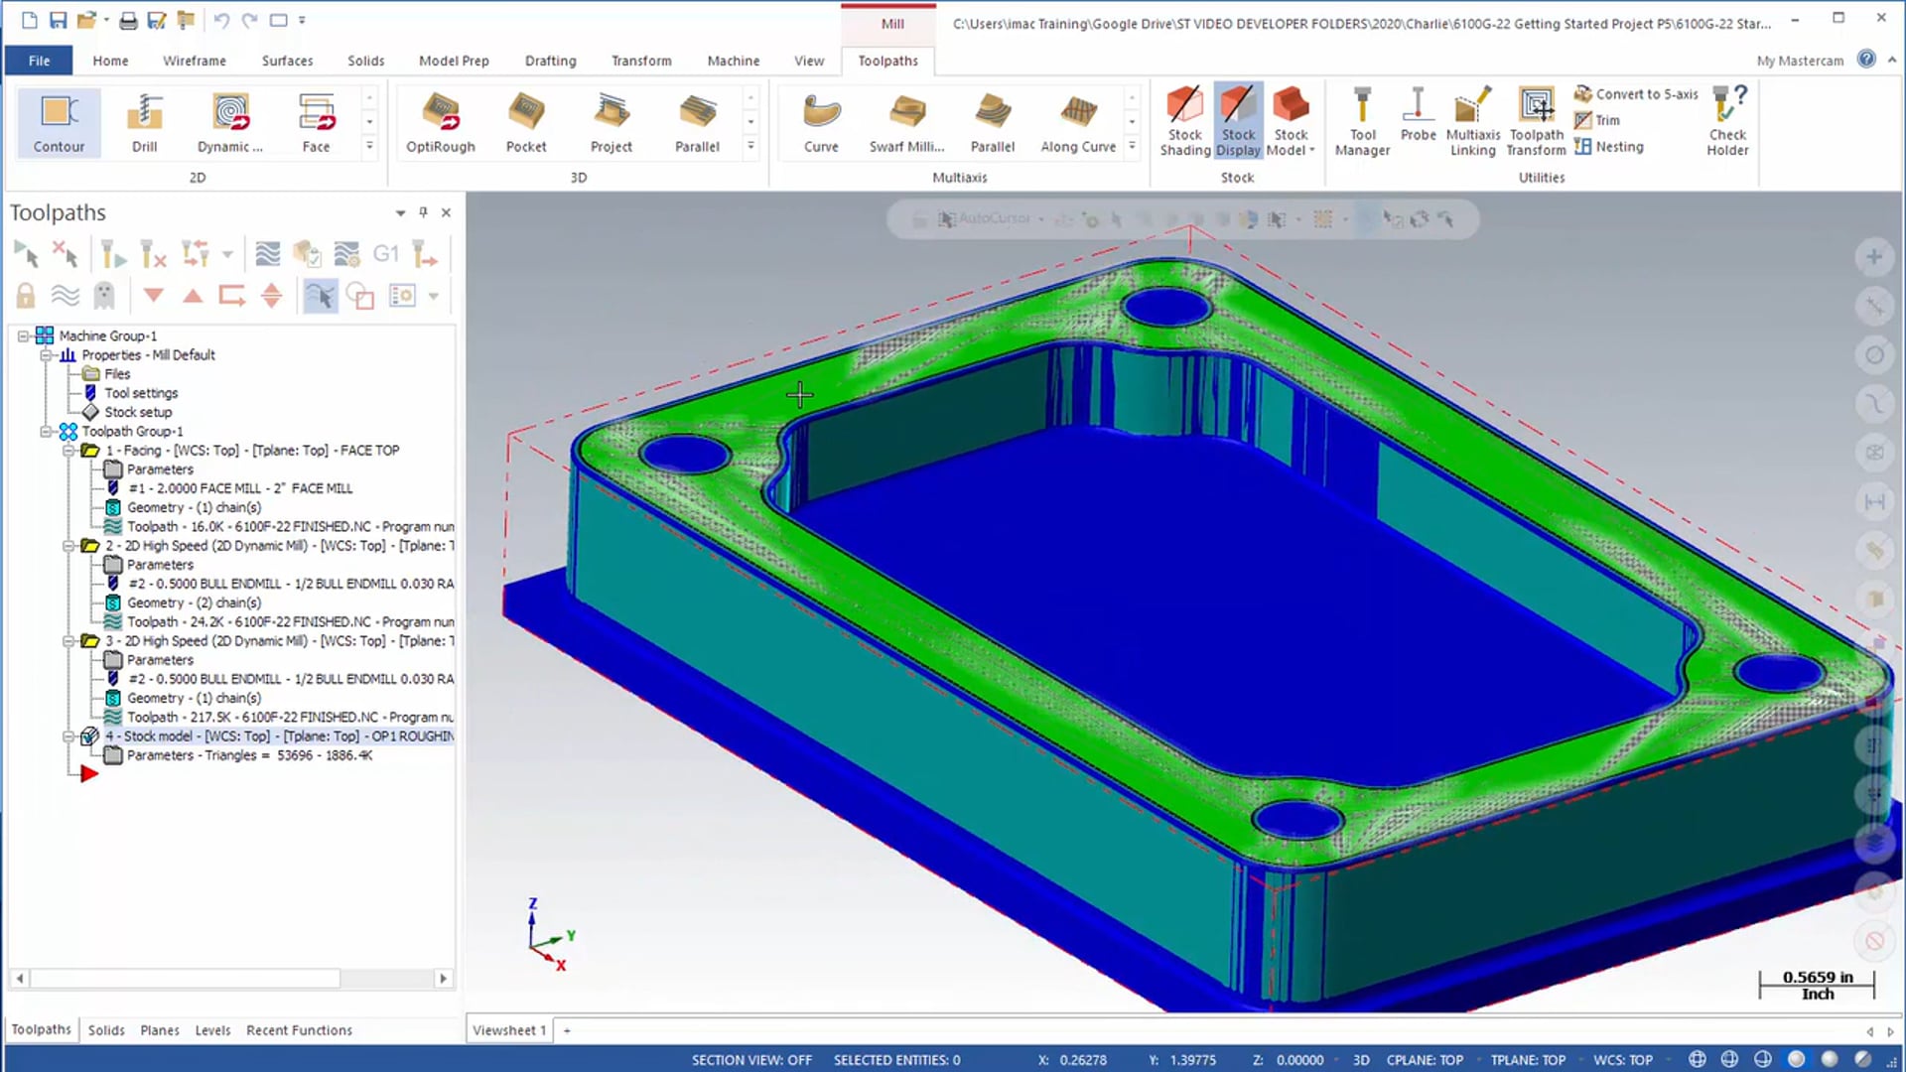
Task: Collapse Machine Group-1 tree node
Action: pyautogui.click(x=23, y=335)
